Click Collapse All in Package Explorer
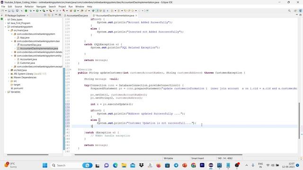The height and width of the screenshot is (170, 303). 45,15
